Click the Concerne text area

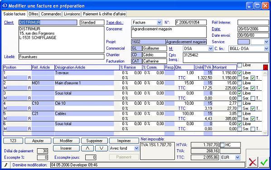[x=169, y=32]
